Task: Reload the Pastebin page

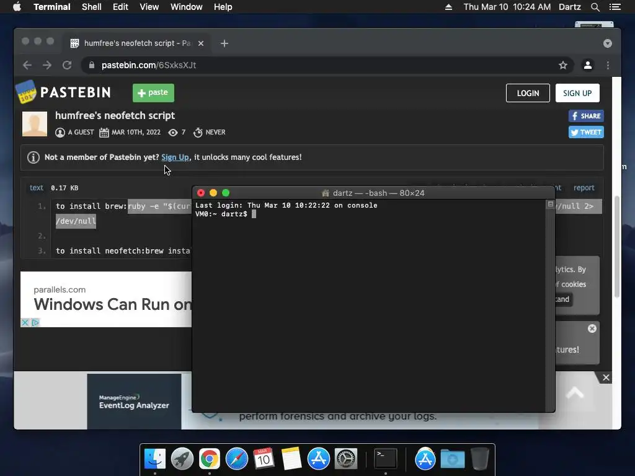Action: coord(67,65)
